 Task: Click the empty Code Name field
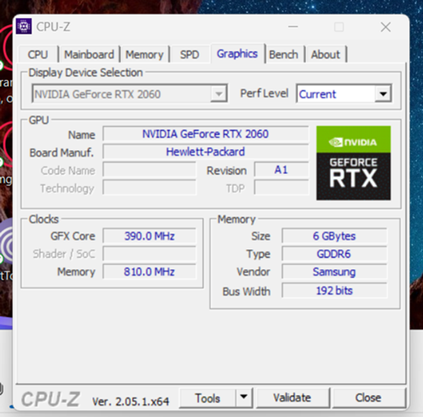(x=149, y=169)
